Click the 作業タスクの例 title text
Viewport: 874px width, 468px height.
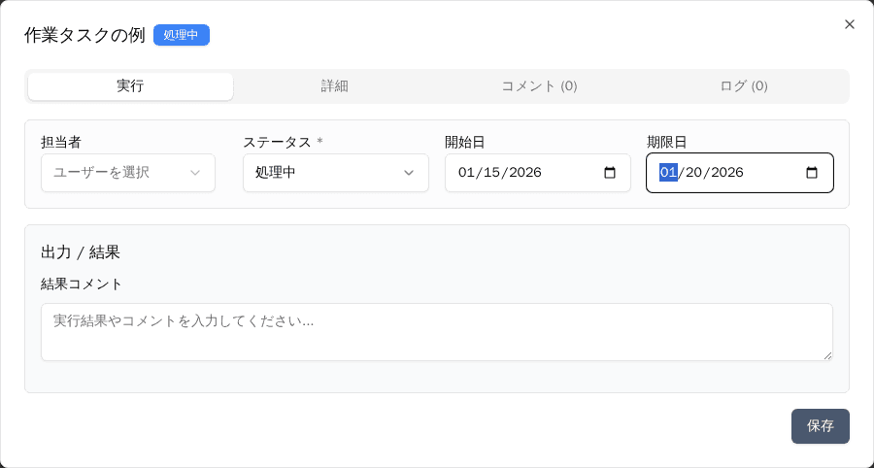click(84, 35)
